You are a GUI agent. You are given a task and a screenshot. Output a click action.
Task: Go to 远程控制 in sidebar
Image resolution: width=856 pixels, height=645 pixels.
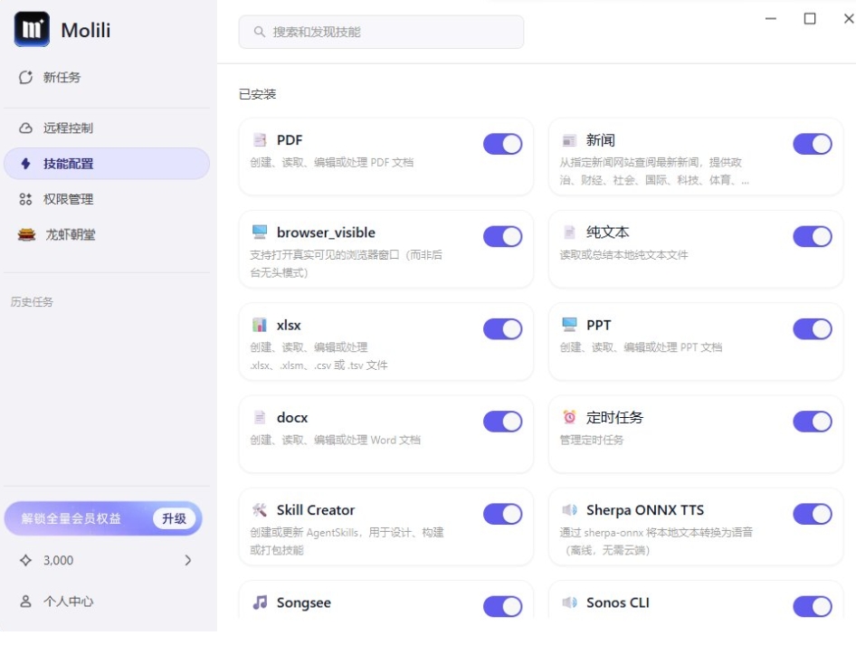pos(107,128)
